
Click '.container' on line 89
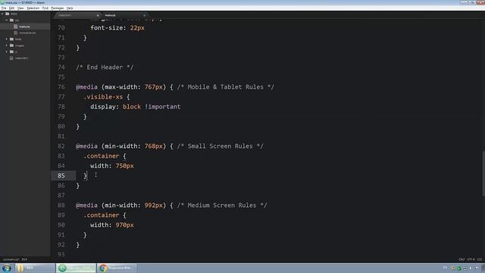101,215
